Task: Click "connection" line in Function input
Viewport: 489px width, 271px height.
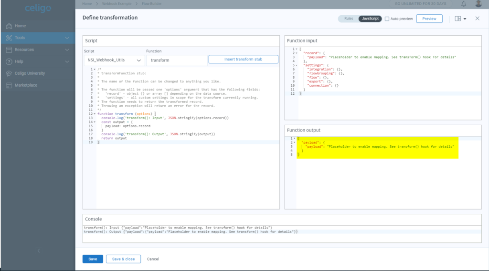Action: point(323,86)
